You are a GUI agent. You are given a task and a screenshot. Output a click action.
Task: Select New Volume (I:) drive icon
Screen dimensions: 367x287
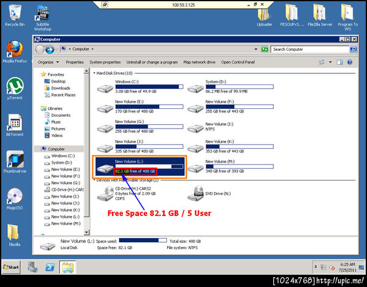(x=196, y=129)
